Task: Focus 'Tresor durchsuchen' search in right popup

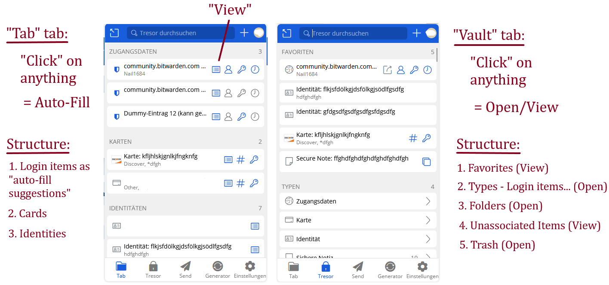Action: click(x=353, y=33)
